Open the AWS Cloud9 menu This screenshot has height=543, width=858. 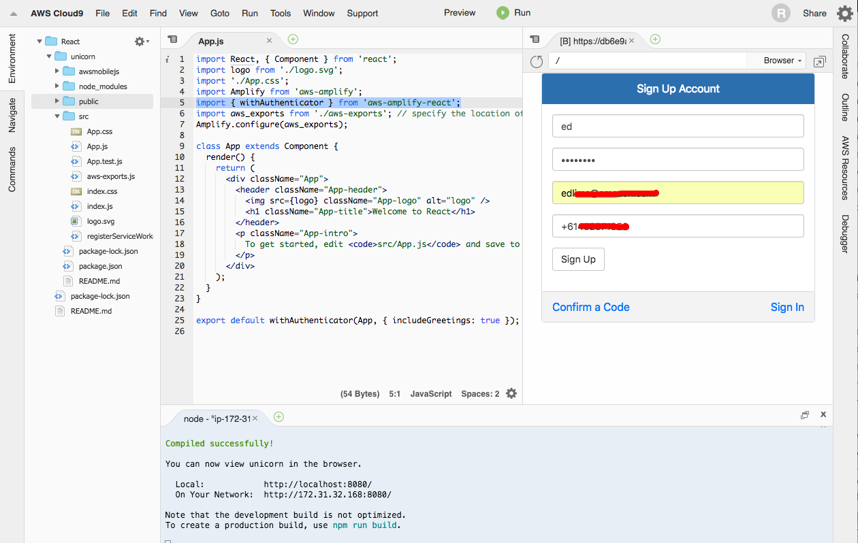(58, 13)
